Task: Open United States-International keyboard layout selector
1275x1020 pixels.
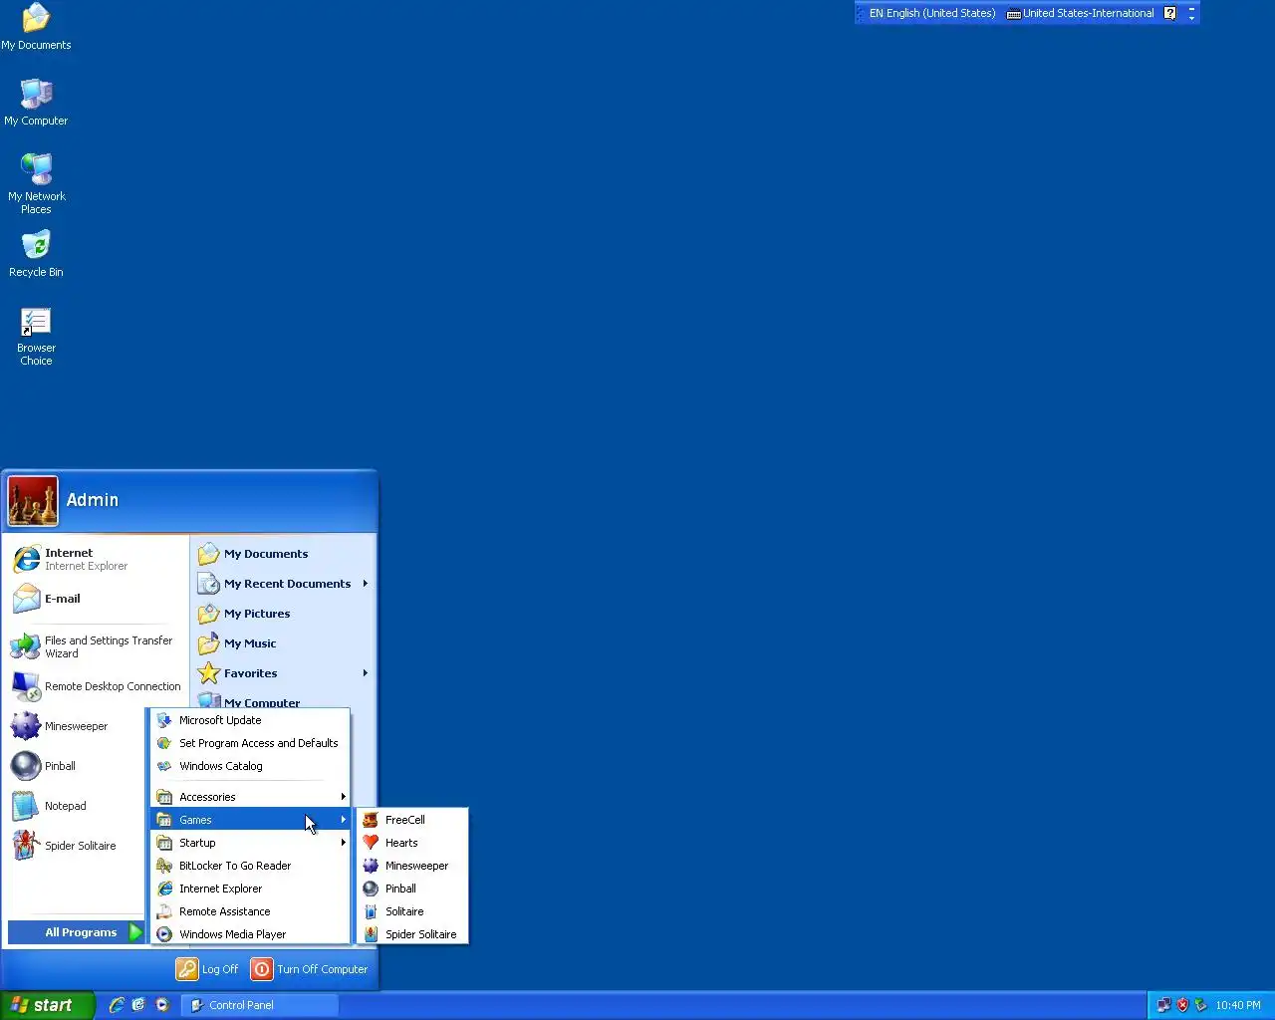Action: [x=1081, y=13]
